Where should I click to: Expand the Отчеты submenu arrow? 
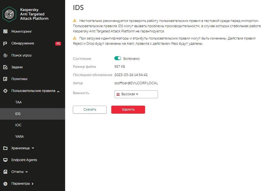click(x=26, y=172)
